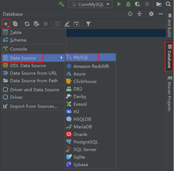
Task: Toggle the Database side tab
Action: tap(169, 56)
